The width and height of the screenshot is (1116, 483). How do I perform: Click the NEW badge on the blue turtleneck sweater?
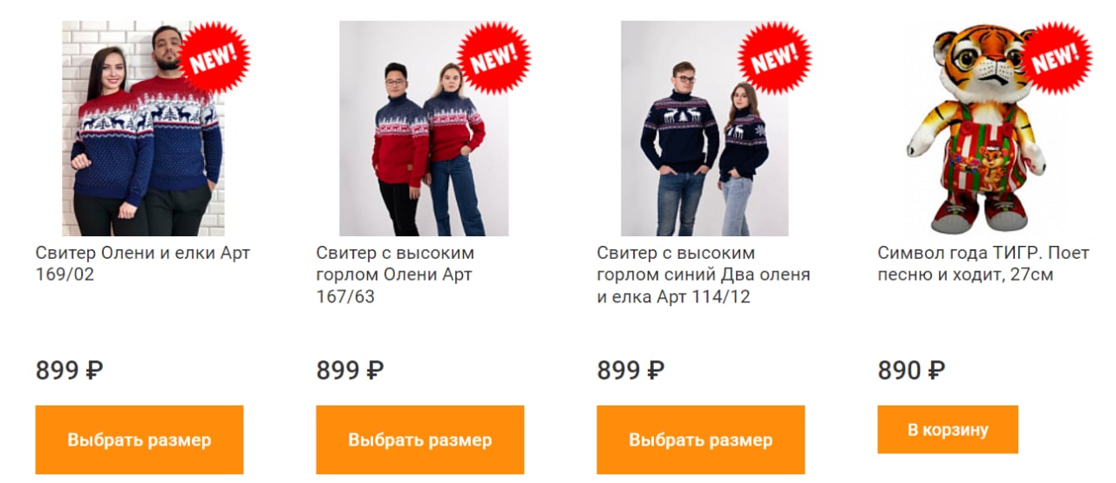[775, 58]
